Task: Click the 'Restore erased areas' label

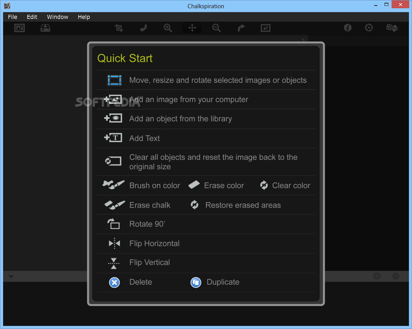Action: pos(243,205)
